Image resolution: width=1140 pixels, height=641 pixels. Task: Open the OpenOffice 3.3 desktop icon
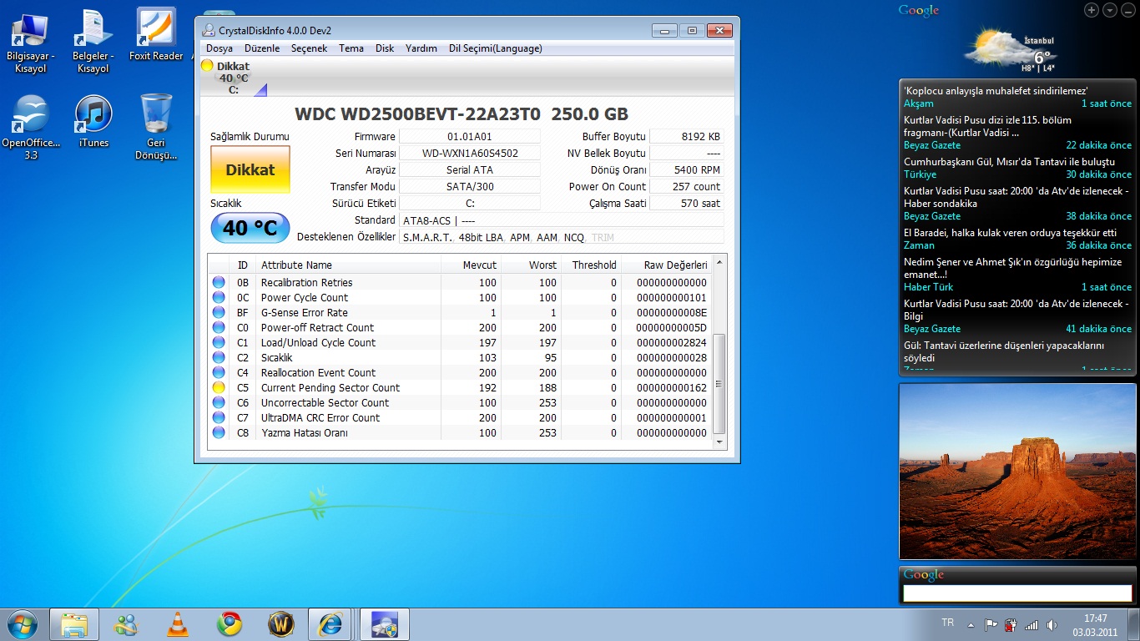coord(30,127)
